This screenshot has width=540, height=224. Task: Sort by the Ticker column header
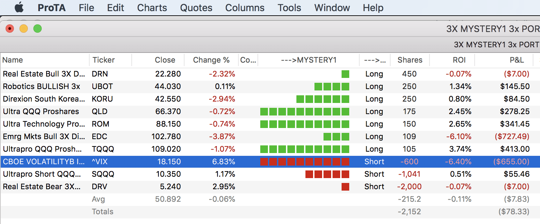pos(104,60)
